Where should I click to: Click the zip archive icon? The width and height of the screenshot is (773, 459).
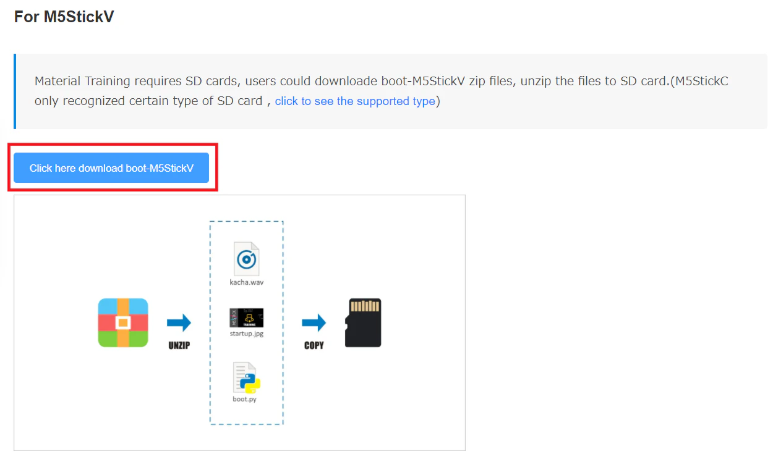tap(123, 322)
